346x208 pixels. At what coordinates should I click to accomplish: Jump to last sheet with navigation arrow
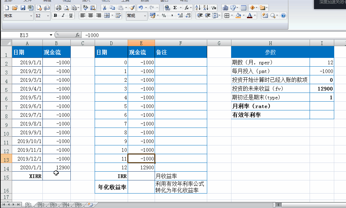pos(19,205)
